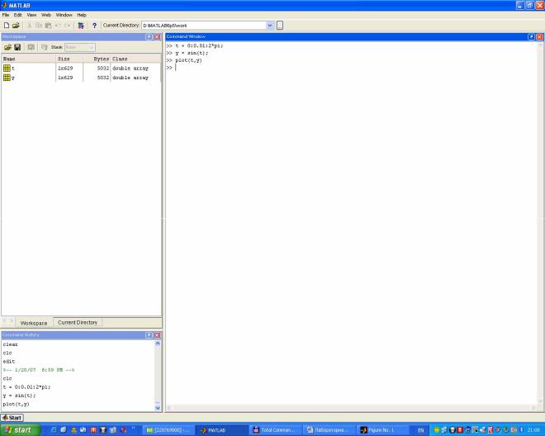
Task: Sort workspace by Name column header
Action: [x=29, y=59]
